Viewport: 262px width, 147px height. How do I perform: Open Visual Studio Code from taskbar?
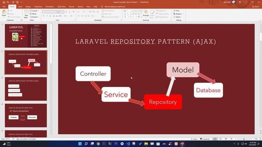(x=128, y=144)
